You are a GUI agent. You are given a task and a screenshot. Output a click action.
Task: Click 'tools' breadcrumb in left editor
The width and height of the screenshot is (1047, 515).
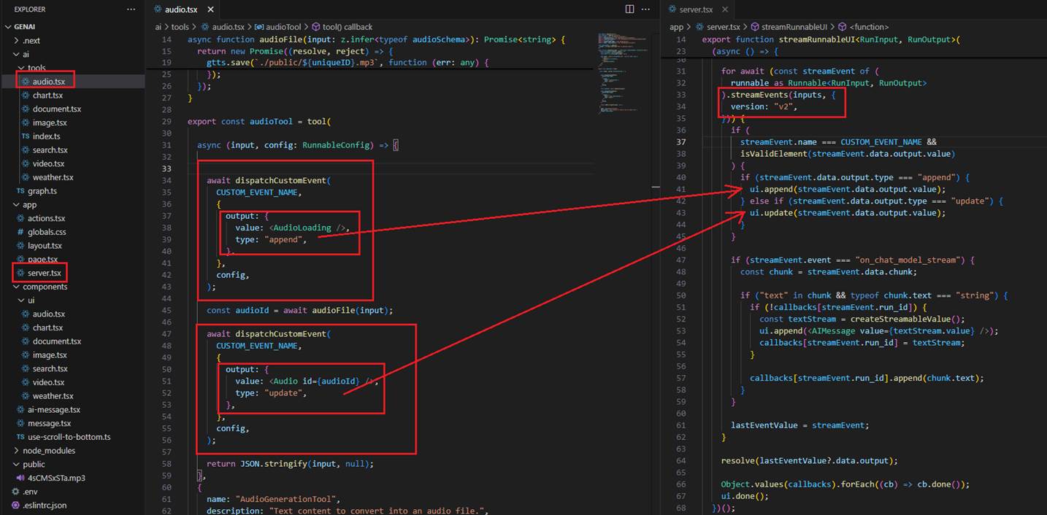pyautogui.click(x=180, y=27)
